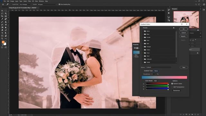Open the Layer menu
206x116 pixels.
(17, 1)
